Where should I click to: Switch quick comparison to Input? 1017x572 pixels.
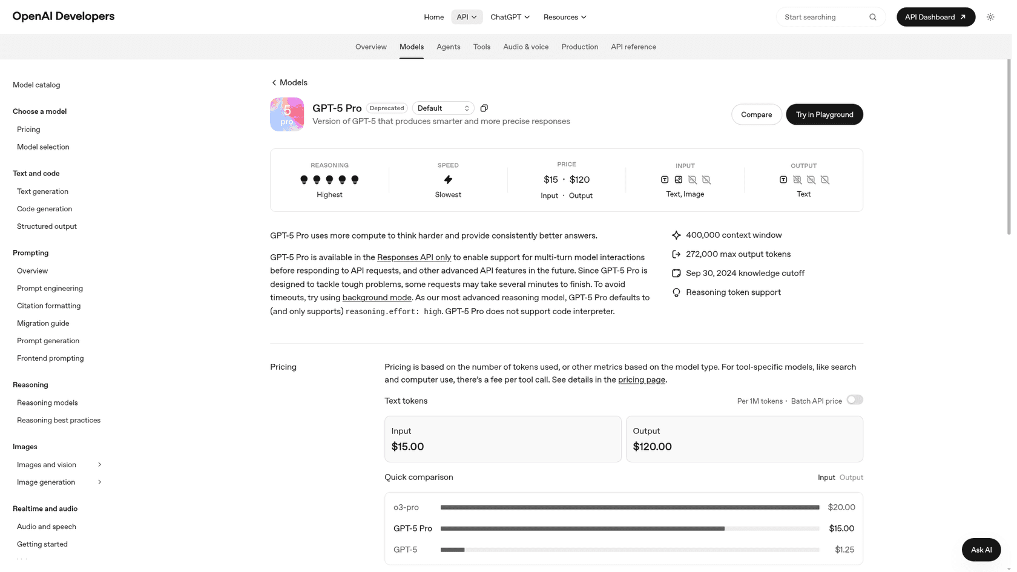pos(826,478)
